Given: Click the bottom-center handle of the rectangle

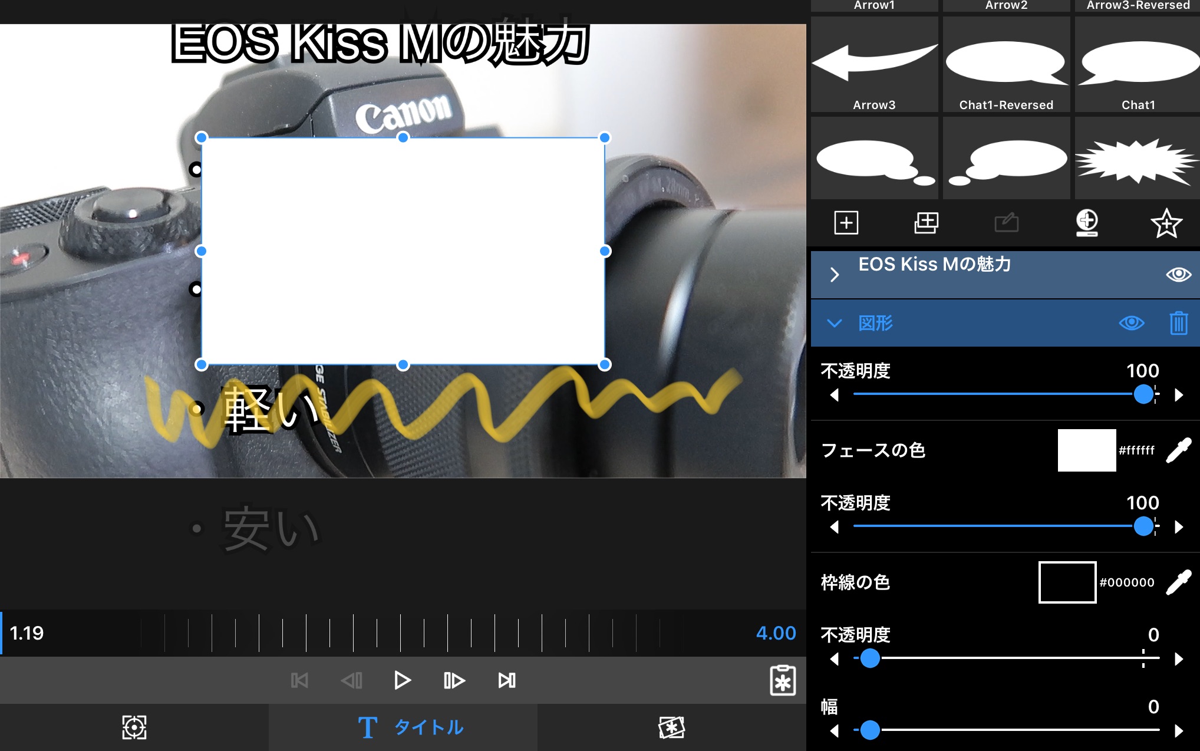Looking at the screenshot, I should (x=403, y=365).
